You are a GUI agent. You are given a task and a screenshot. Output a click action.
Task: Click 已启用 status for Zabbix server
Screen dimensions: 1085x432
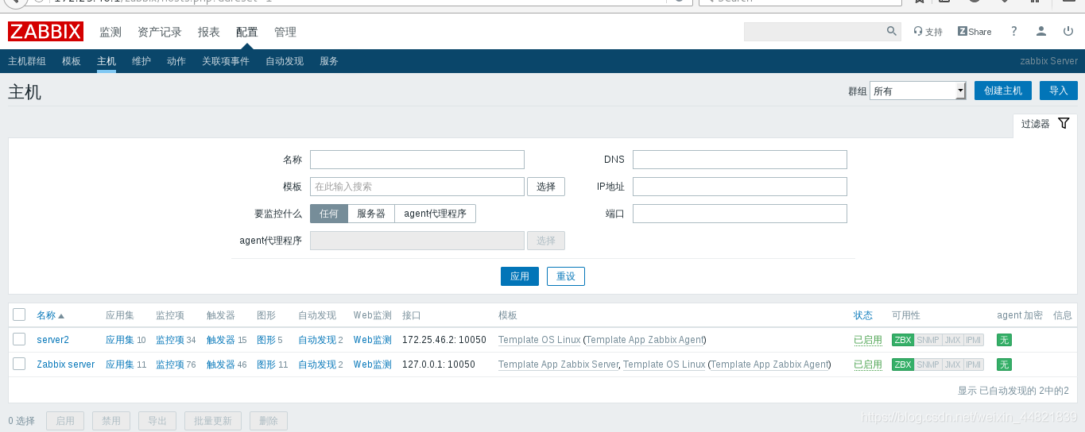[868, 364]
